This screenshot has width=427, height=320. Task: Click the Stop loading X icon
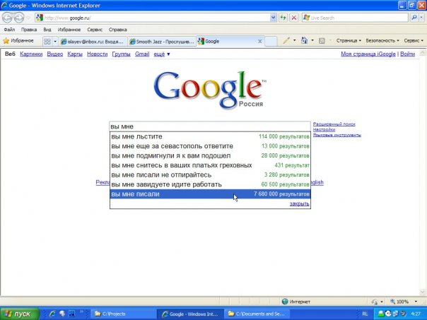294,17
